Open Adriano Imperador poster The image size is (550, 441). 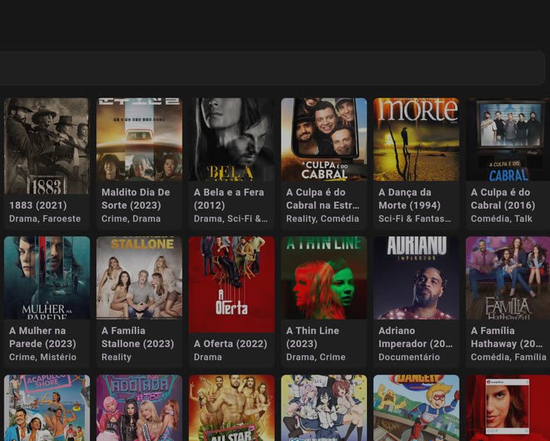tap(416, 278)
